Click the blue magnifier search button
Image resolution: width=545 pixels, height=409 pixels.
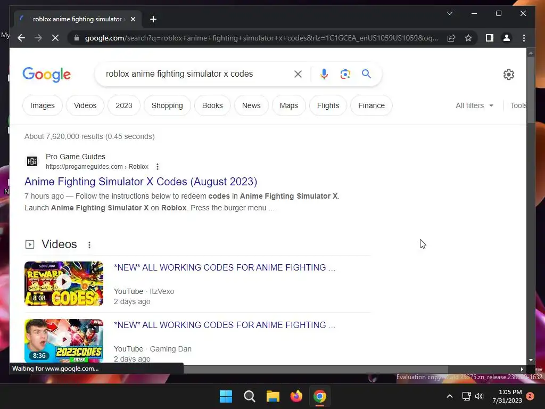[x=366, y=73]
